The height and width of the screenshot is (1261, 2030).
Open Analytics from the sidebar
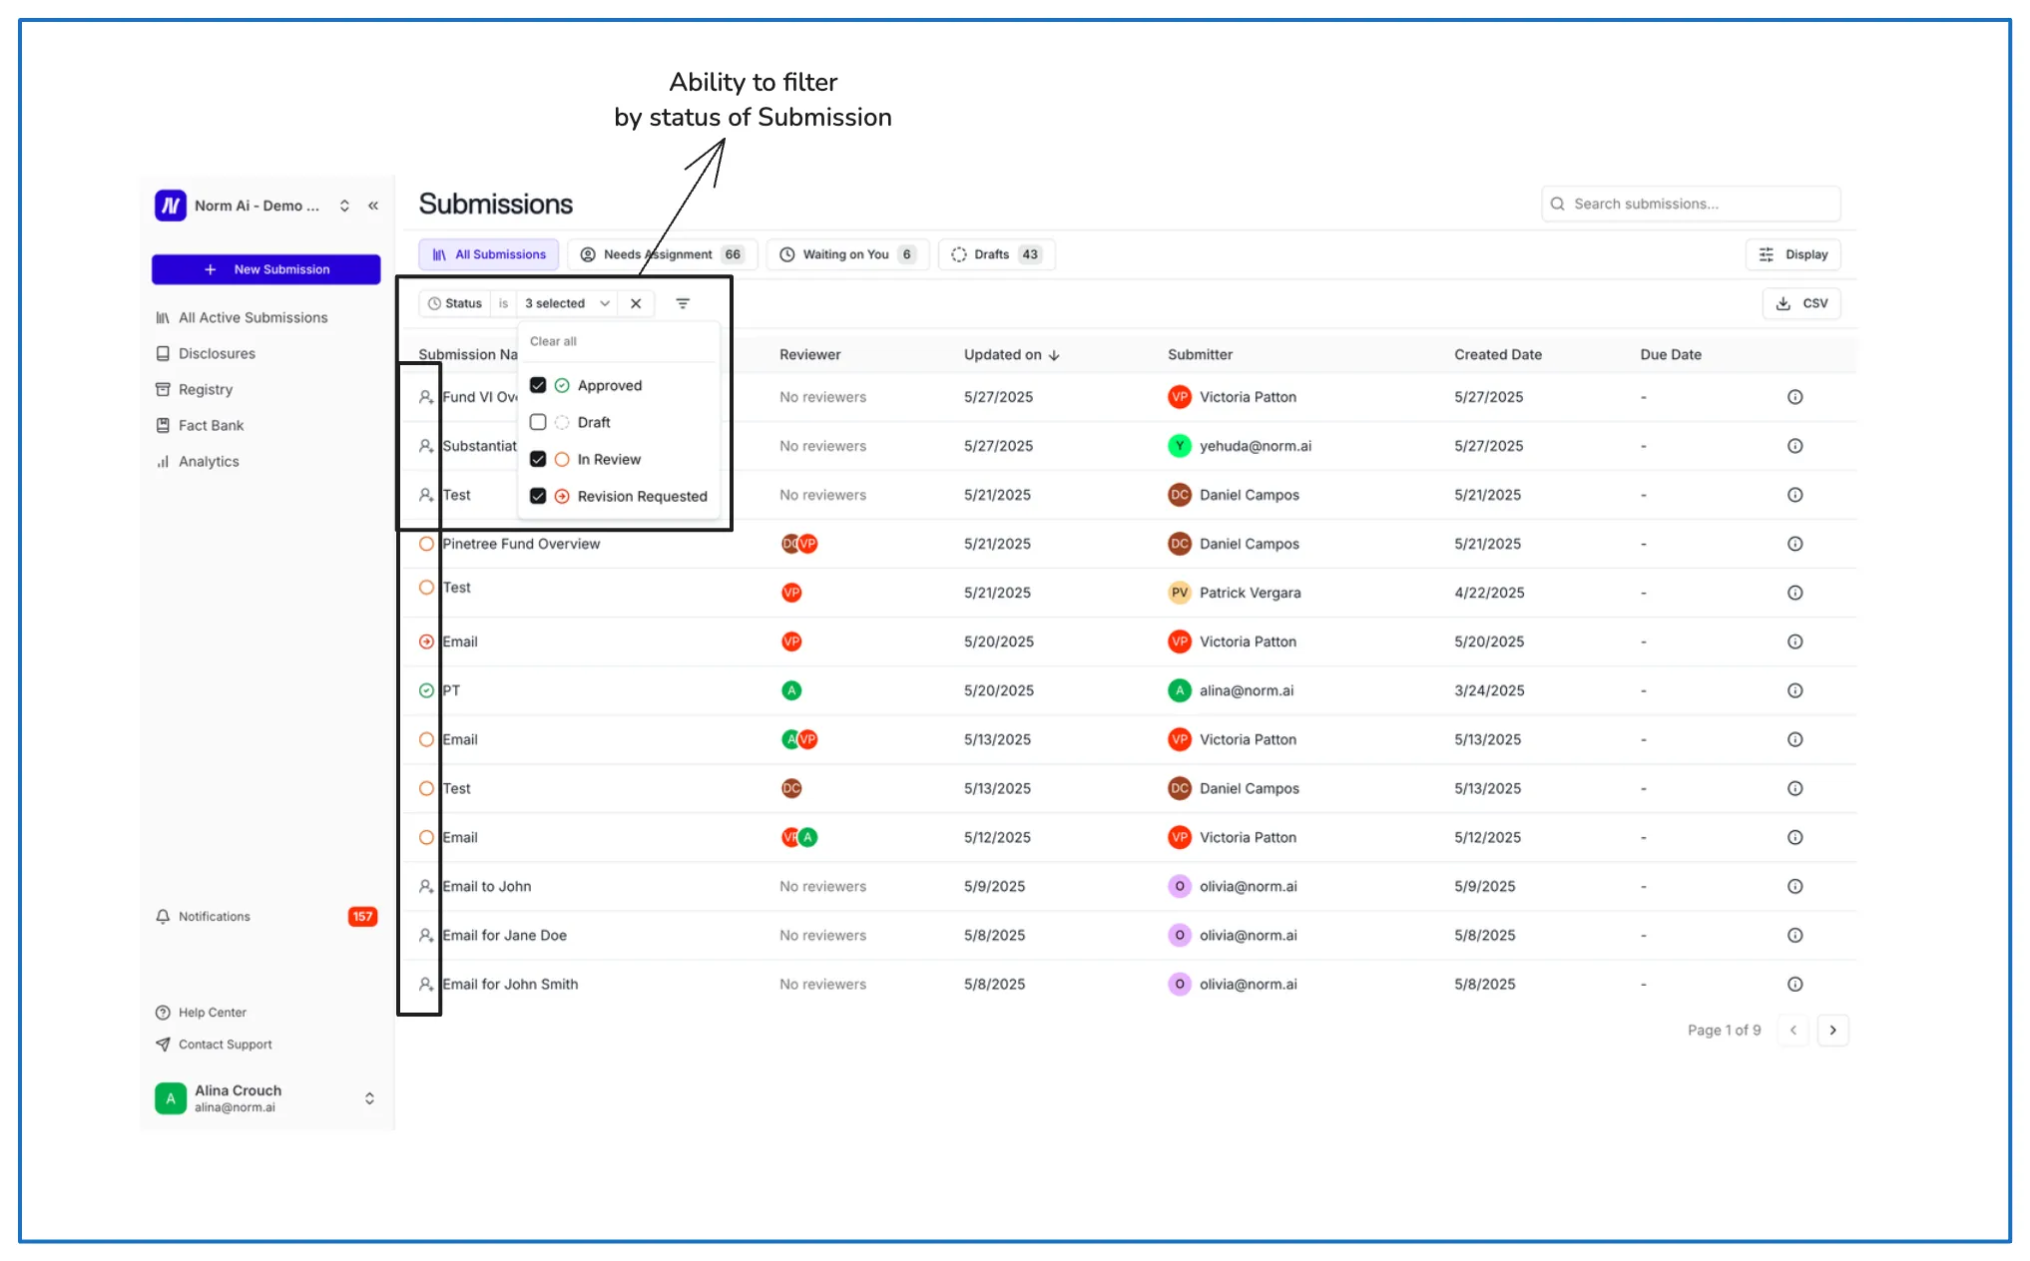tap(208, 461)
